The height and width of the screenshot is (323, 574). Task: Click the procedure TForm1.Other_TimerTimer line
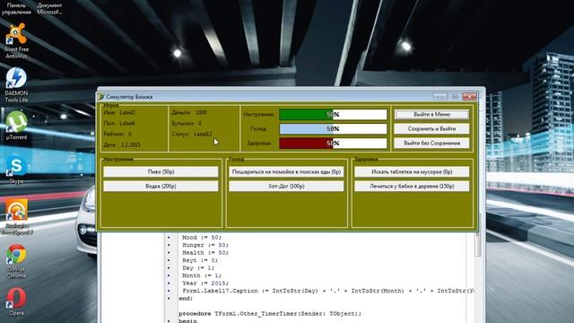pyautogui.click(x=270, y=314)
